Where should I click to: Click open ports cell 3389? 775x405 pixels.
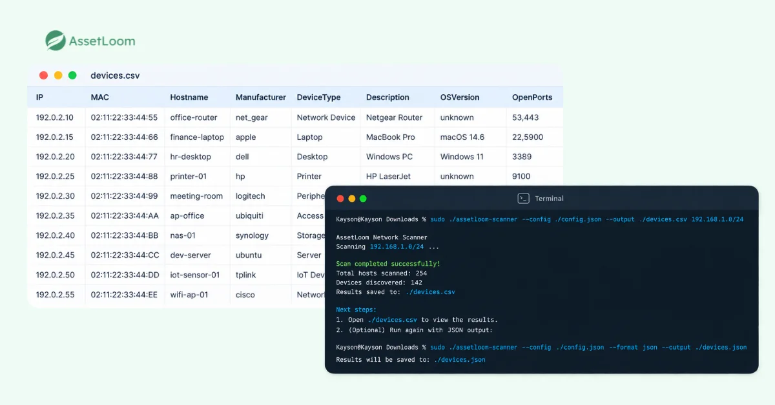(x=522, y=157)
